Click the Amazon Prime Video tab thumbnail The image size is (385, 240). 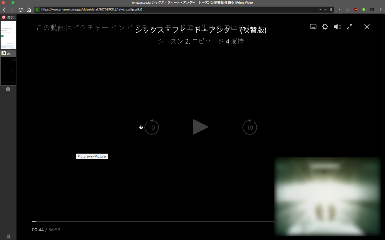(x=8, y=71)
